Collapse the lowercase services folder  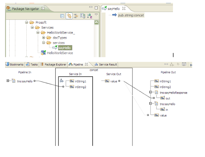(44, 43)
